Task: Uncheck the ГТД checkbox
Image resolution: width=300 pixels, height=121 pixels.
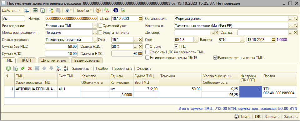Action: [176, 46]
